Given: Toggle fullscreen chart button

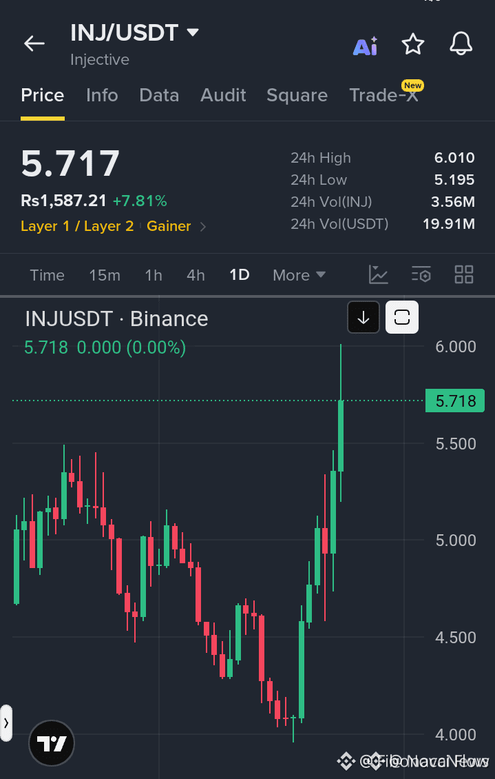Looking at the screenshot, I should tap(402, 317).
